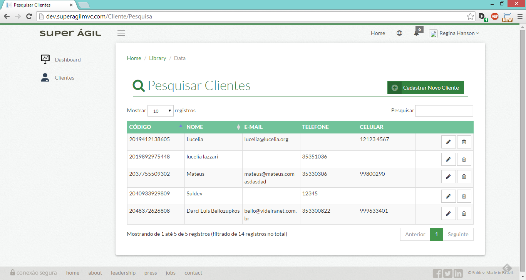526x280 pixels.
Task: Go to the Seguinte pagination page
Action: click(x=458, y=234)
